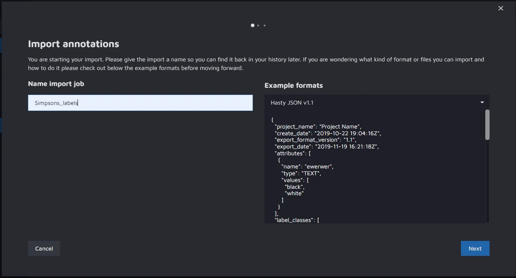Viewport: 516px width, 278px height.
Task: Click the "type": "TEXT" line
Action: click(301, 173)
